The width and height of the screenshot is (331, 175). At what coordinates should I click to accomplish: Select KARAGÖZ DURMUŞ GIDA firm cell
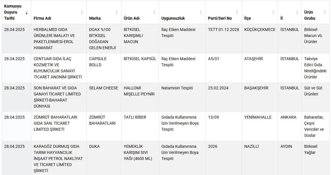[58, 158]
